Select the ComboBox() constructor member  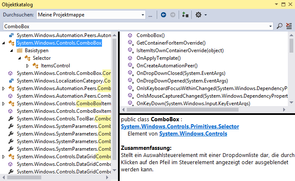pyautogui.click(x=150, y=35)
